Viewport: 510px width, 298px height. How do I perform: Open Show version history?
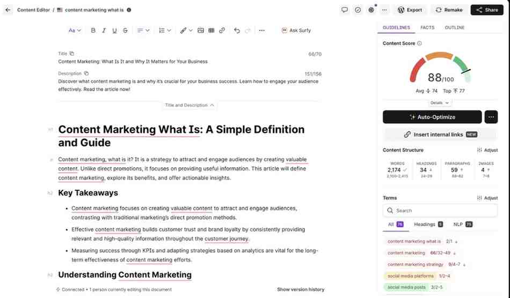(x=301, y=289)
